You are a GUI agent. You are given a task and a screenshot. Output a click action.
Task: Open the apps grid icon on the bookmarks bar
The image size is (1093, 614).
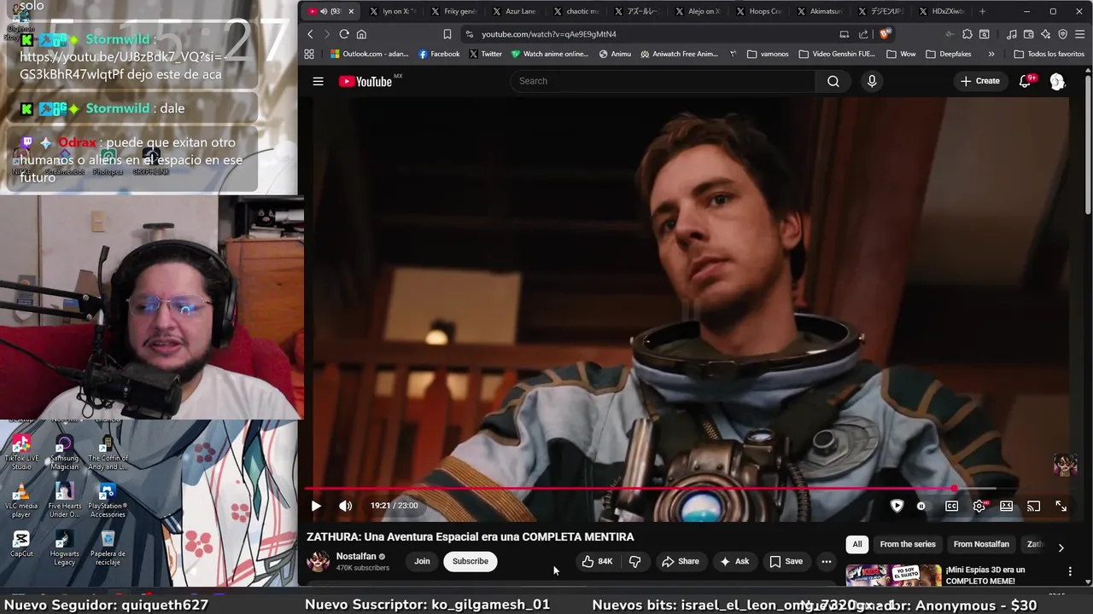(309, 54)
